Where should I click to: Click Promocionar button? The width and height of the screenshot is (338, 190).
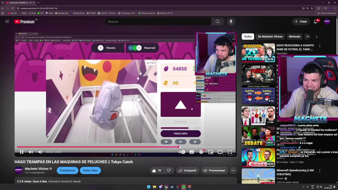coord(214,170)
